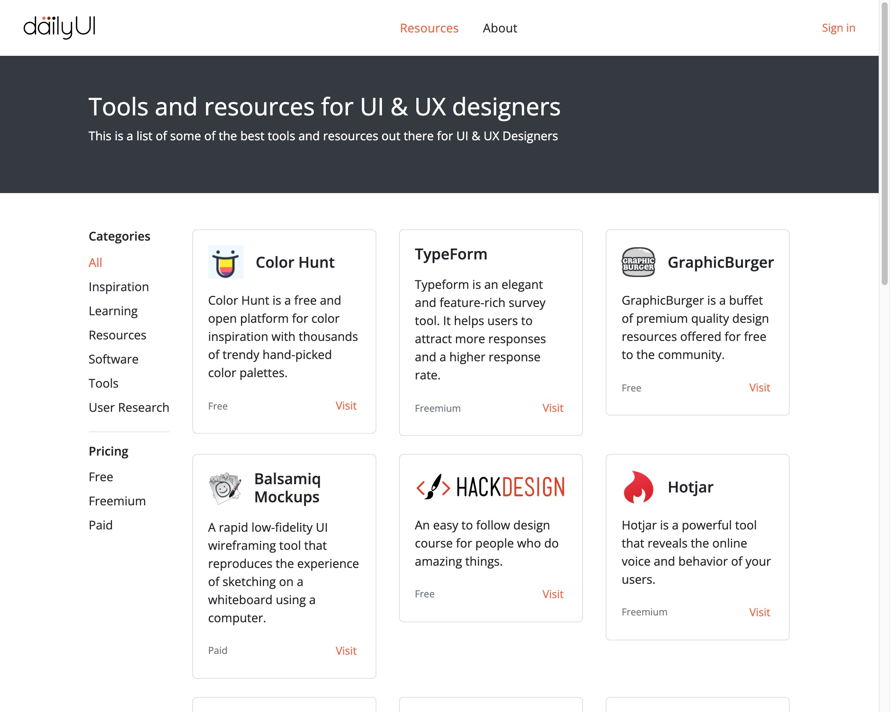Click the GraphicBurger card title

[x=720, y=262]
